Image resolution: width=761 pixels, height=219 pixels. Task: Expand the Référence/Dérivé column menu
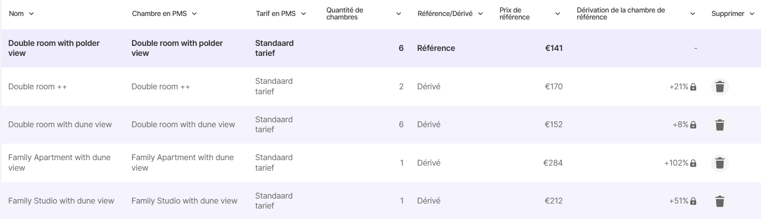(x=481, y=13)
